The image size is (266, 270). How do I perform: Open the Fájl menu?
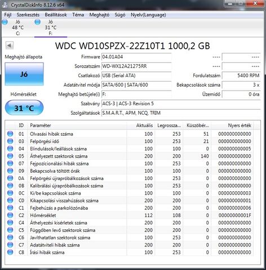8,15
